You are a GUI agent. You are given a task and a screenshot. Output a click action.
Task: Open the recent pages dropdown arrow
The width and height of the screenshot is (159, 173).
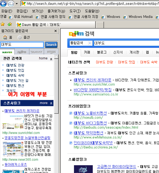coord(17,4)
